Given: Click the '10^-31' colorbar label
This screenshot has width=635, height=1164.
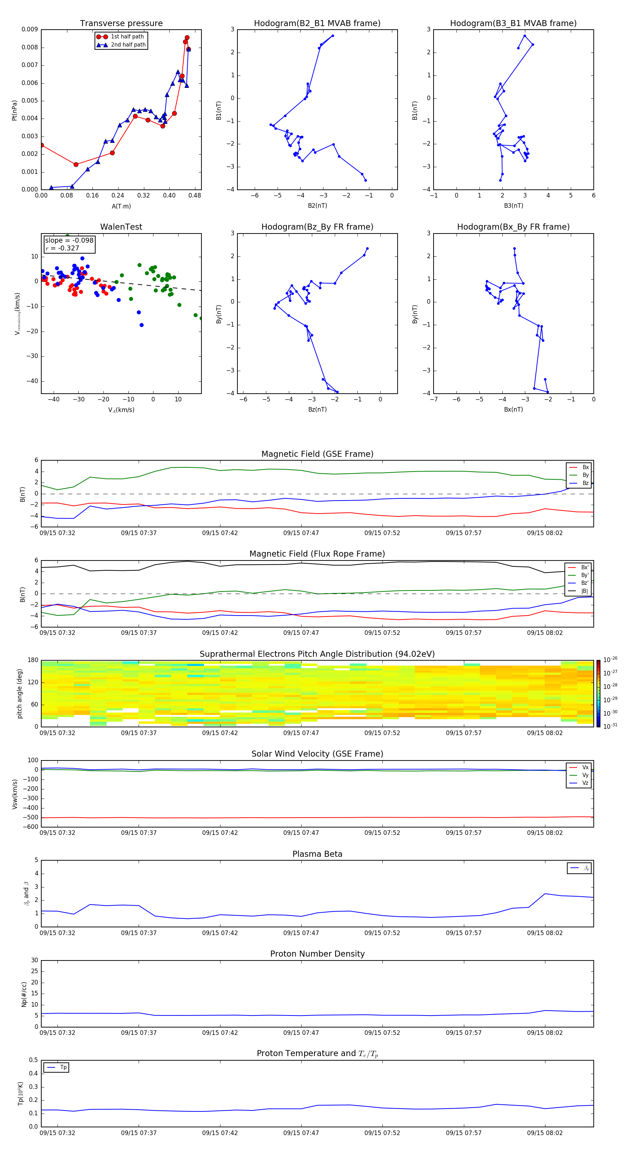Looking at the screenshot, I should 610,726.
